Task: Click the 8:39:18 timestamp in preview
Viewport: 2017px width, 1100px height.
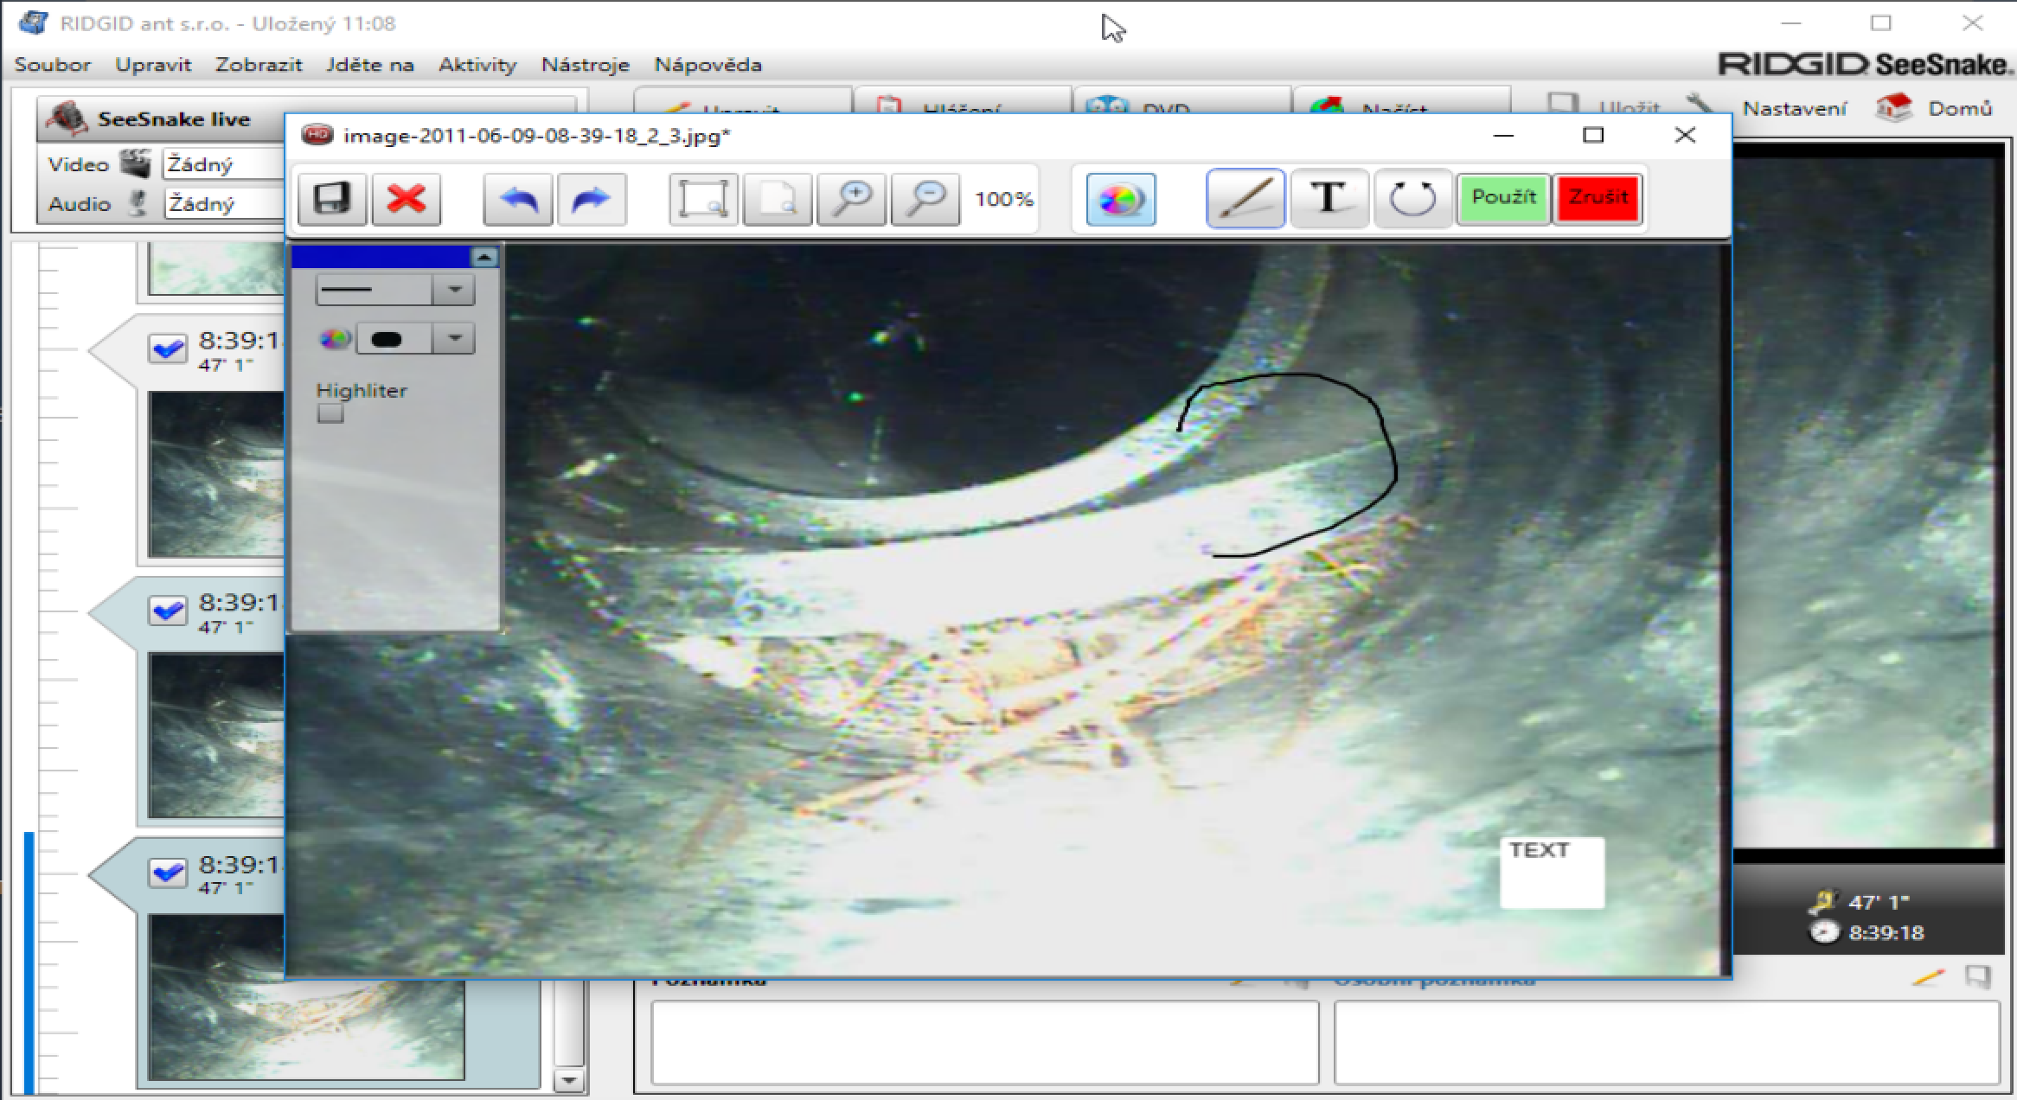Action: click(x=1886, y=932)
